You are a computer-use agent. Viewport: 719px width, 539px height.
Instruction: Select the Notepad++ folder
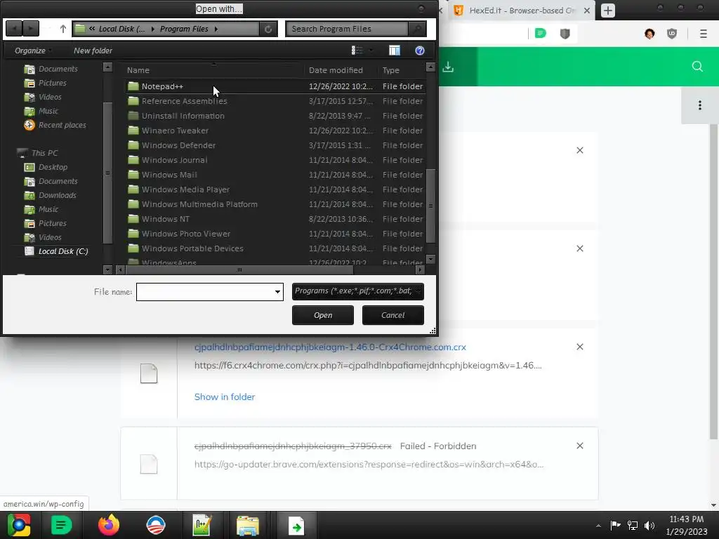(x=275, y=86)
